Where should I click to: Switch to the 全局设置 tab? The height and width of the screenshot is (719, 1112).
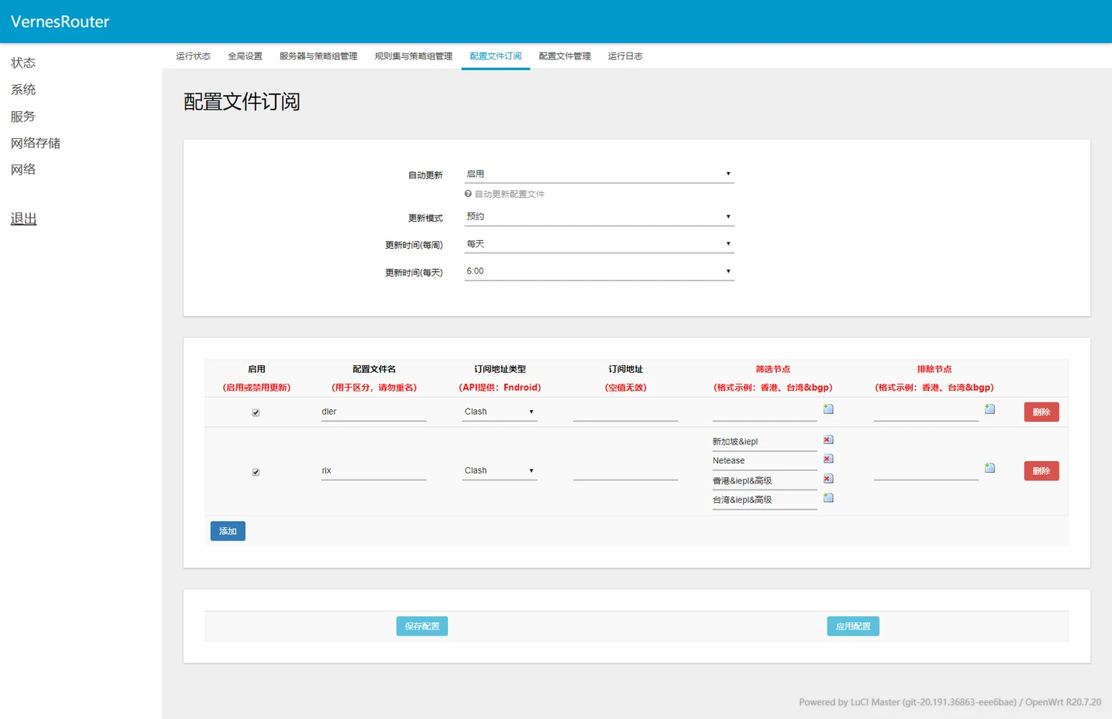[x=245, y=56]
